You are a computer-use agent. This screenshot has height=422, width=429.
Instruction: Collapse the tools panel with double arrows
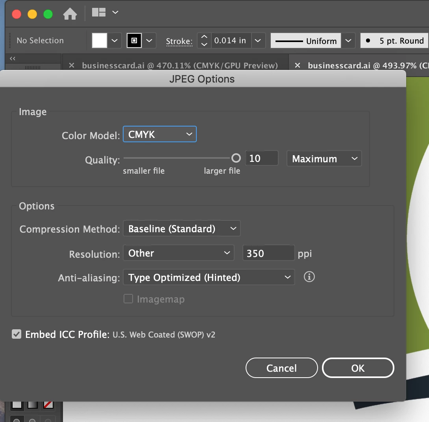12,58
